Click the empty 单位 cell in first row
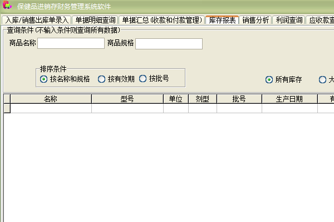The height and width of the screenshot is (222, 334). pos(176,108)
